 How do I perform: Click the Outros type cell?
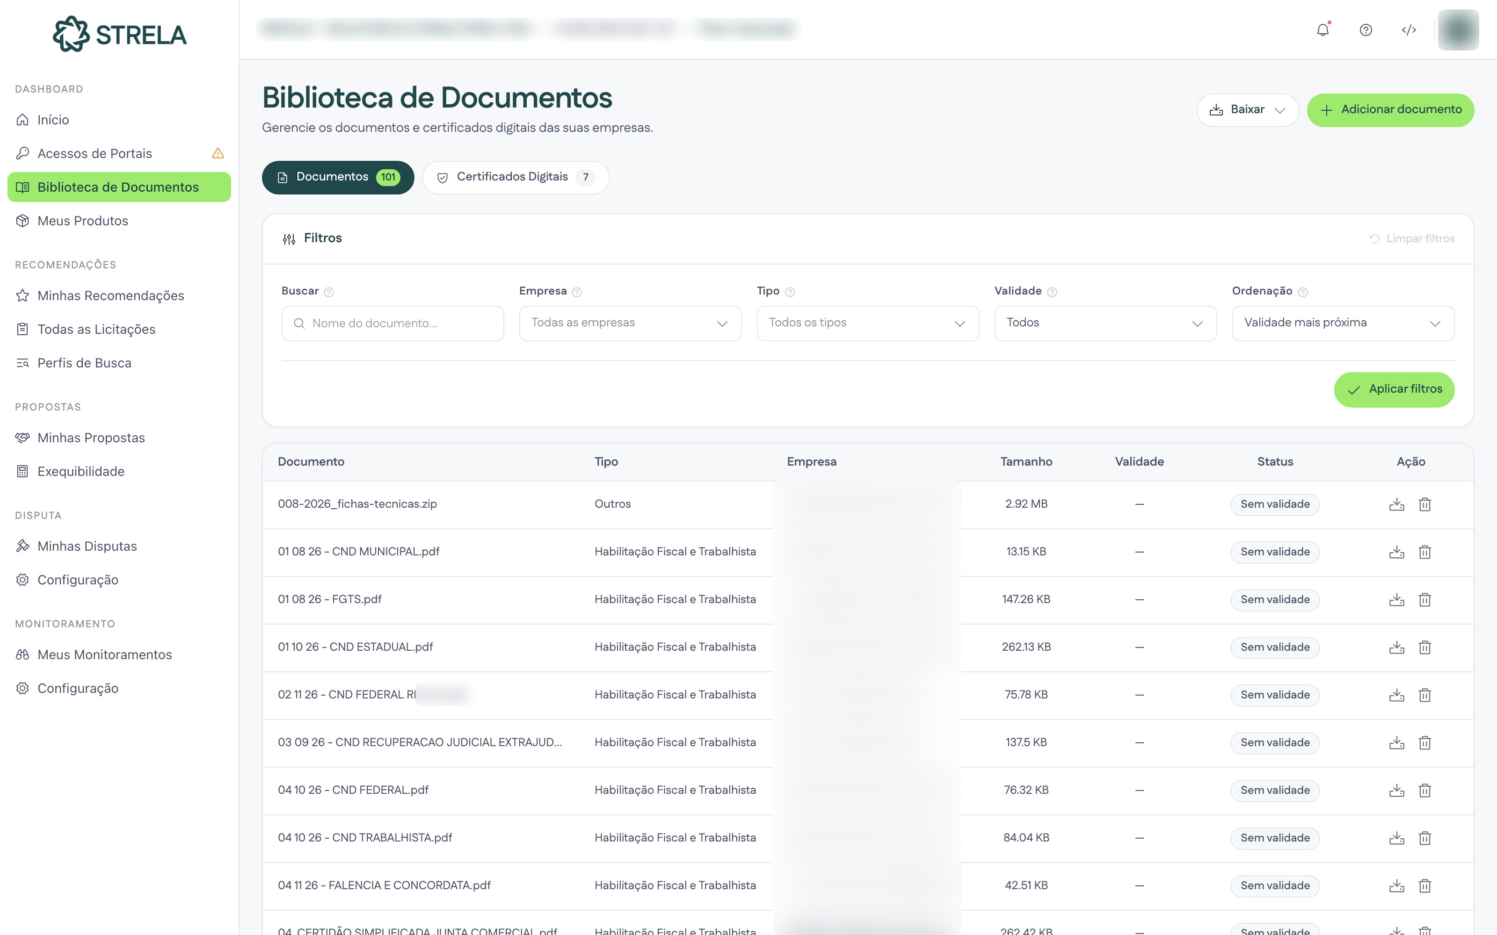tap(612, 504)
